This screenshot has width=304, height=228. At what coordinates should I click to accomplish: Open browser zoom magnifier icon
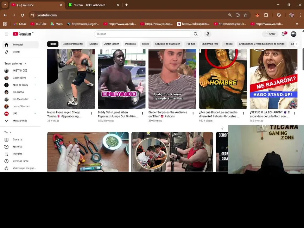point(230,15)
